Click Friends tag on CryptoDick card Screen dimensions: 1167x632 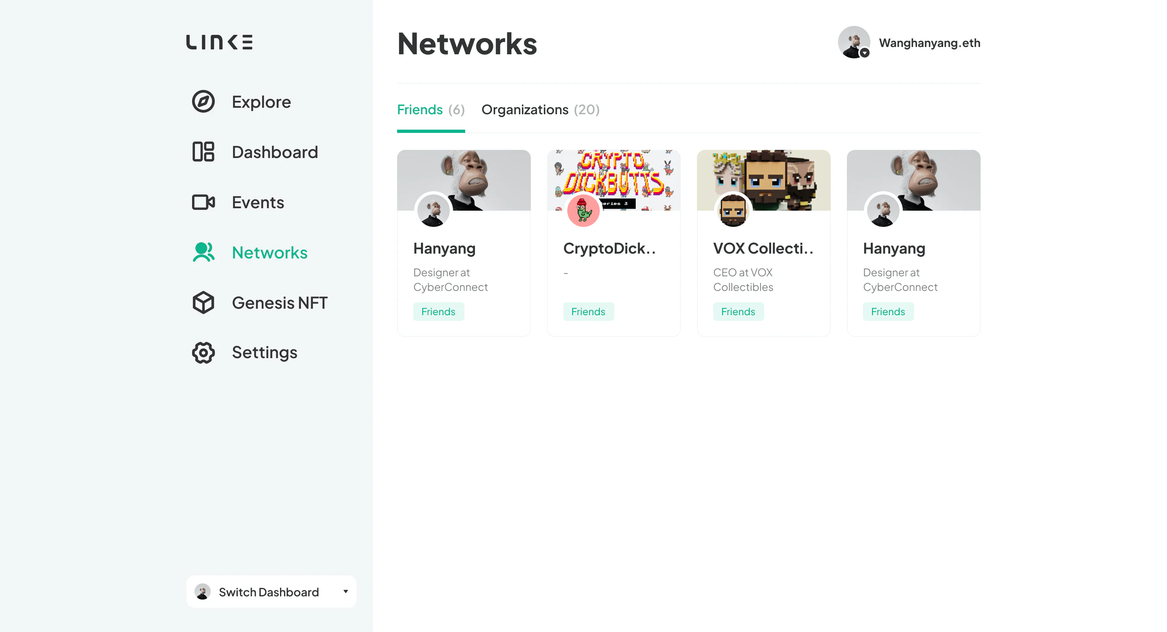588,312
